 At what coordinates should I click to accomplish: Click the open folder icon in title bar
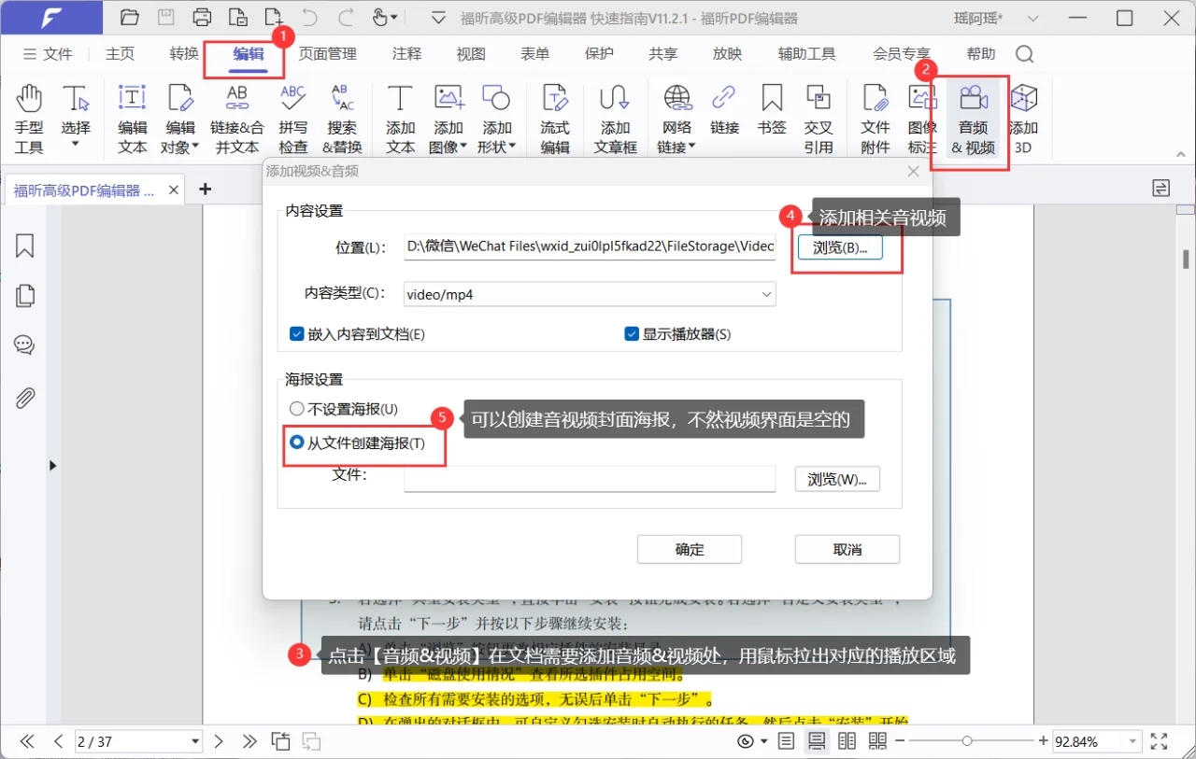(130, 18)
